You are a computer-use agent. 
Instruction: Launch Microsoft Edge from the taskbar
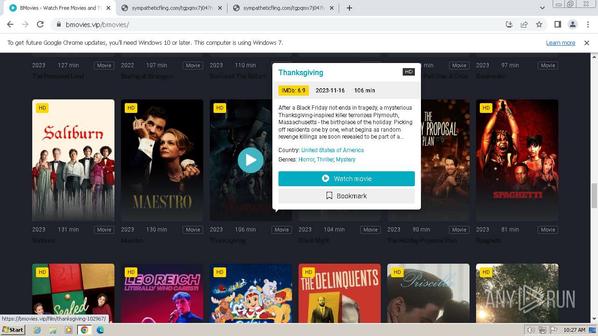100,330
